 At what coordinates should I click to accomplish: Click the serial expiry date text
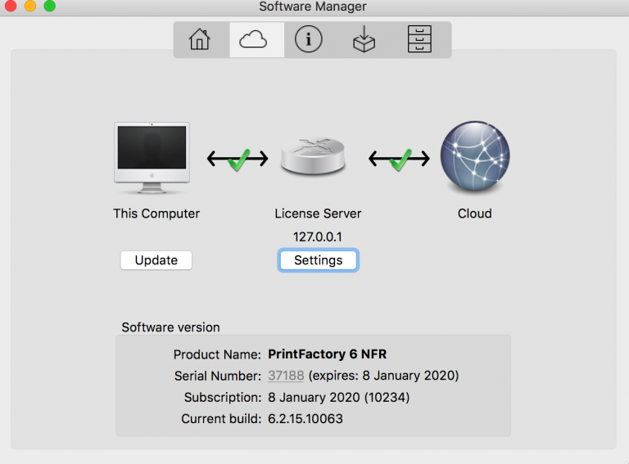383,376
